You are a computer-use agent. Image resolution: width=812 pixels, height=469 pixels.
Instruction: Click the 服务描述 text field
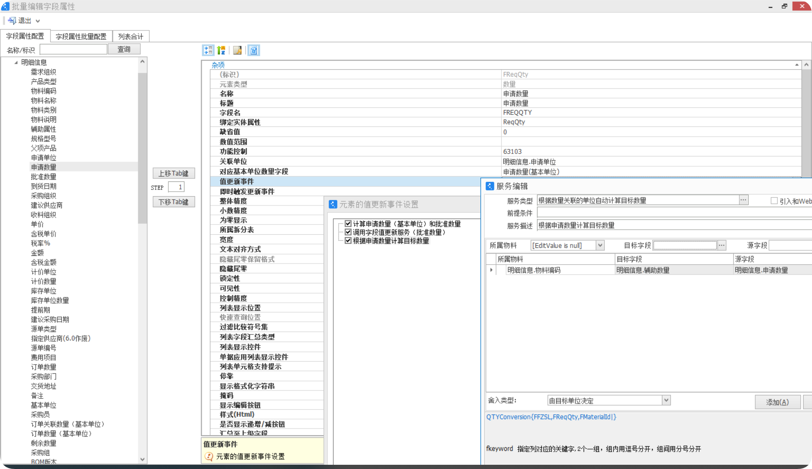point(675,225)
